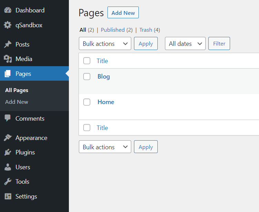This screenshot has height=212, width=259.
Task: Check the Home page checkbox
Action: pos(87,102)
